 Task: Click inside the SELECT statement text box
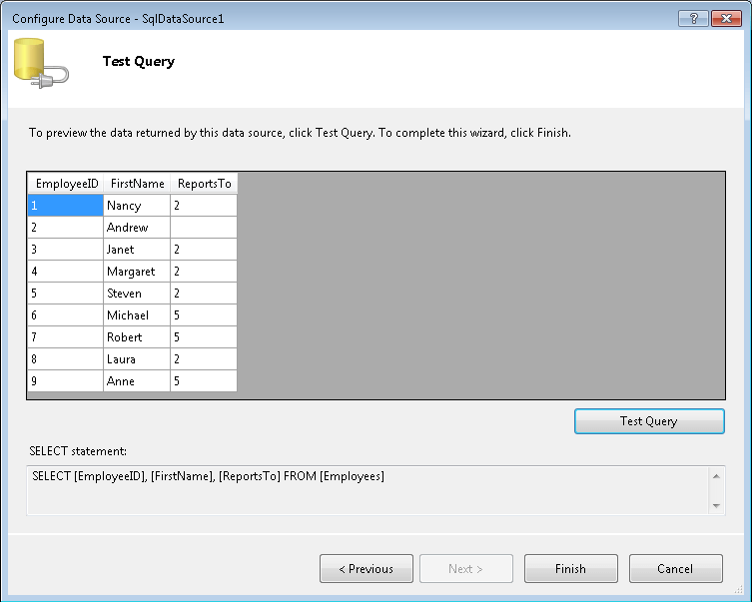[x=369, y=490]
